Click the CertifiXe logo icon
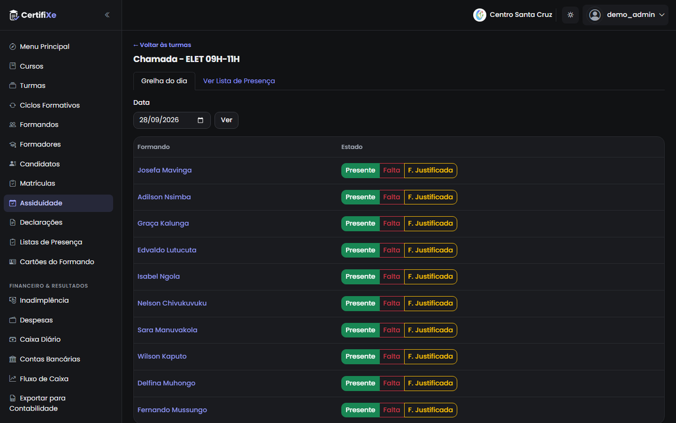This screenshot has height=423, width=676. coord(14,15)
